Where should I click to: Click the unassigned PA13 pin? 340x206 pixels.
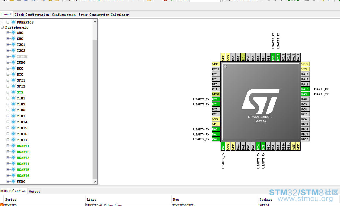[305, 74]
